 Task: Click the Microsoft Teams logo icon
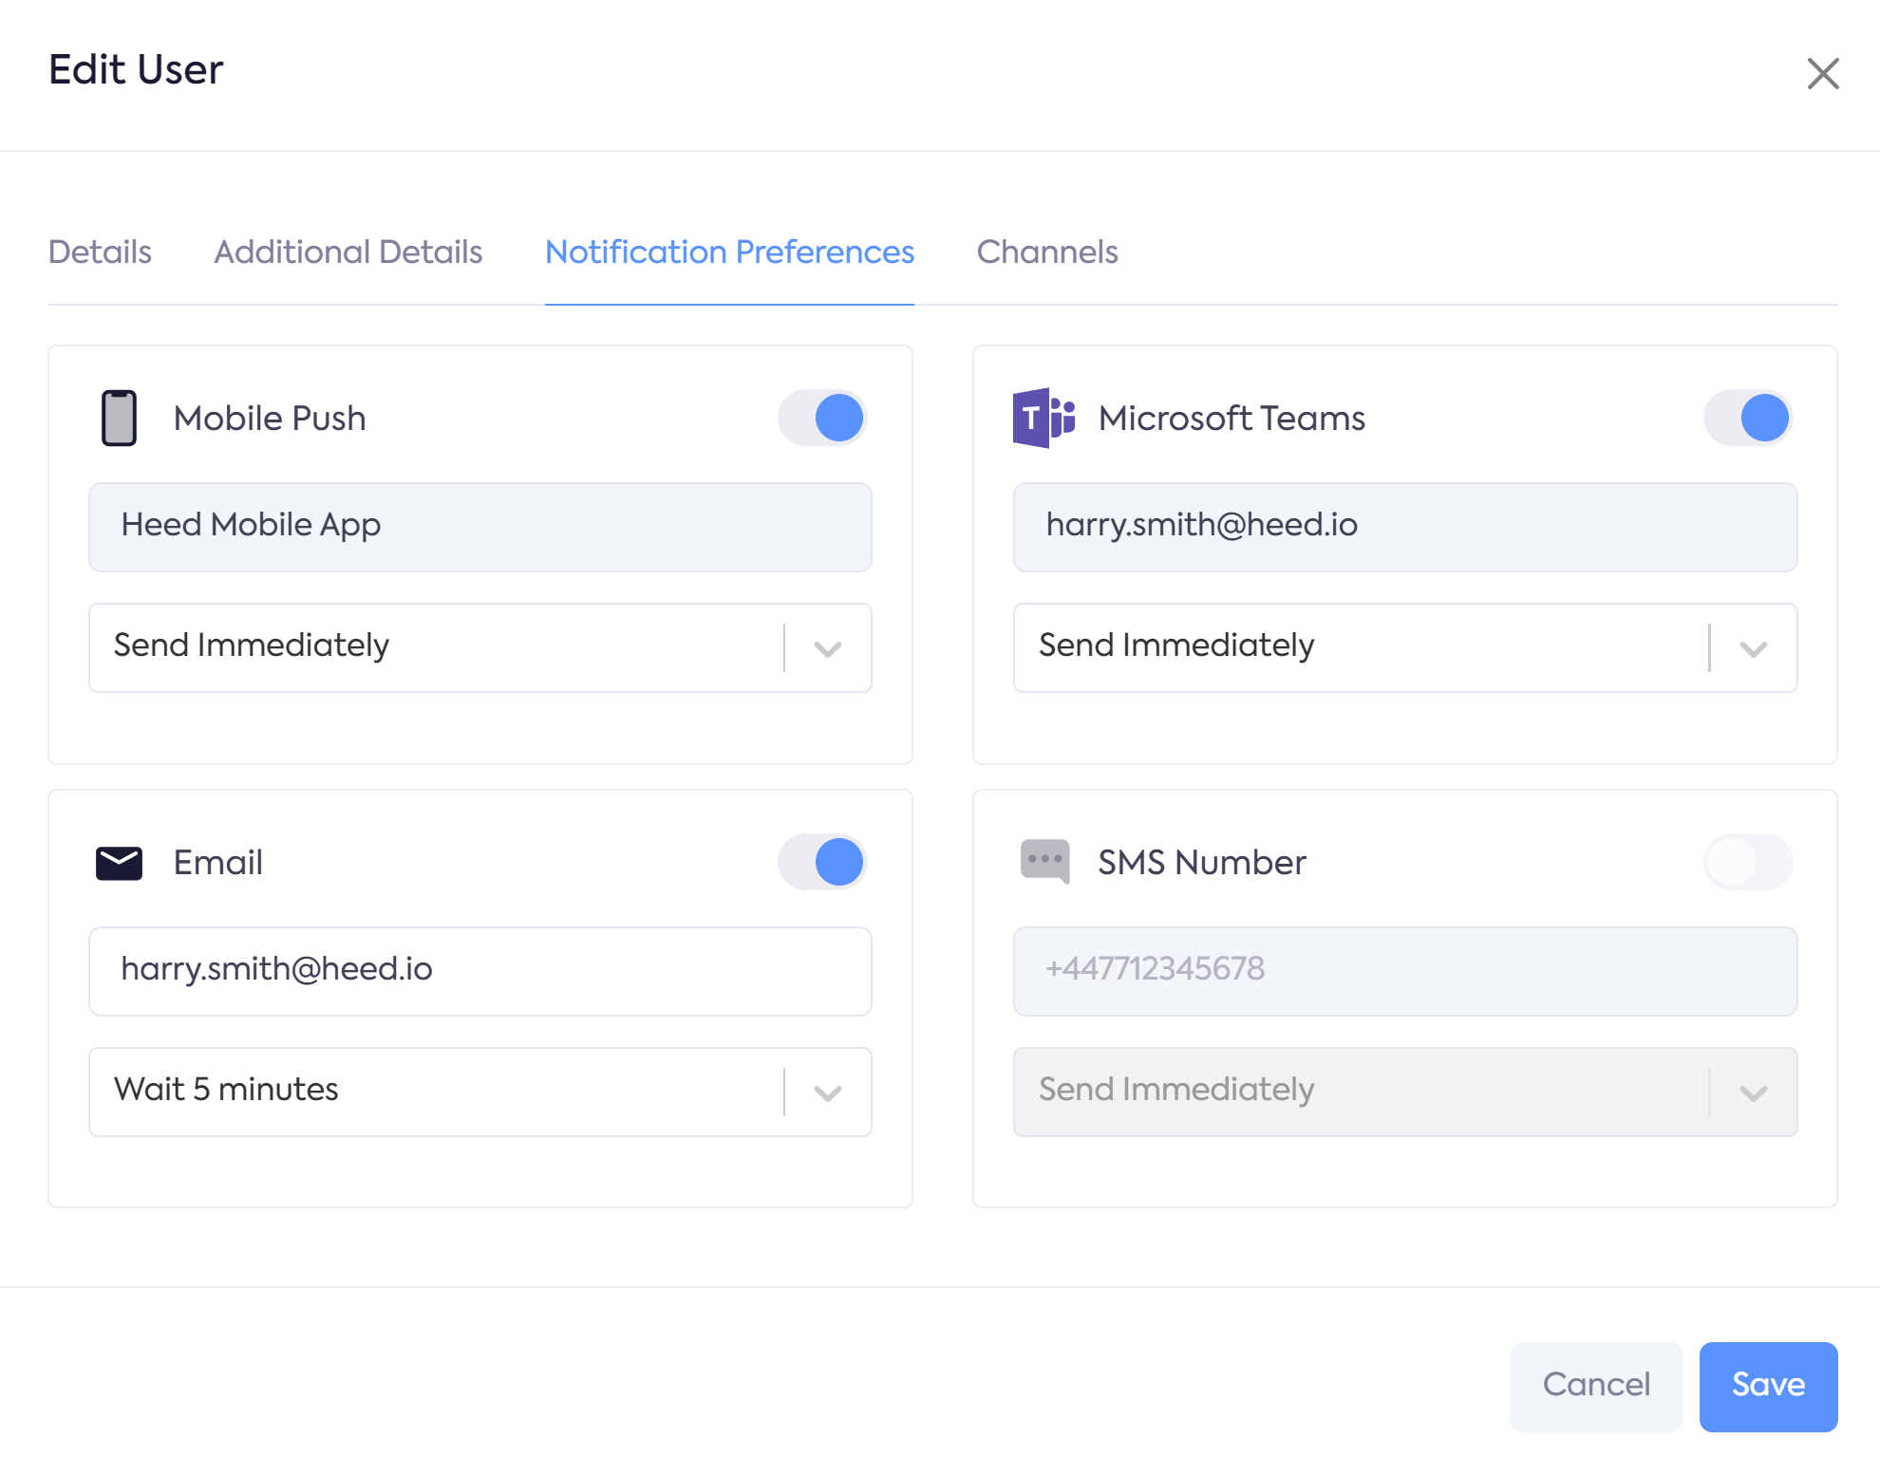click(x=1043, y=418)
